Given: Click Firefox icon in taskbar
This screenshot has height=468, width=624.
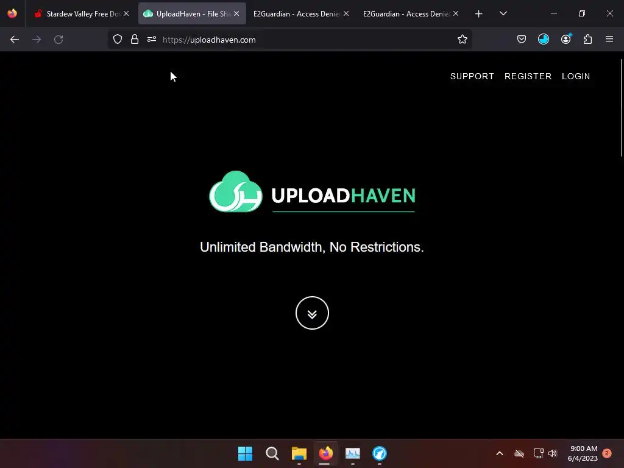Looking at the screenshot, I should coord(325,453).
